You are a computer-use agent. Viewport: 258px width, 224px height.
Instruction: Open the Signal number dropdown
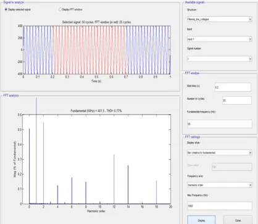coord(219,59)
